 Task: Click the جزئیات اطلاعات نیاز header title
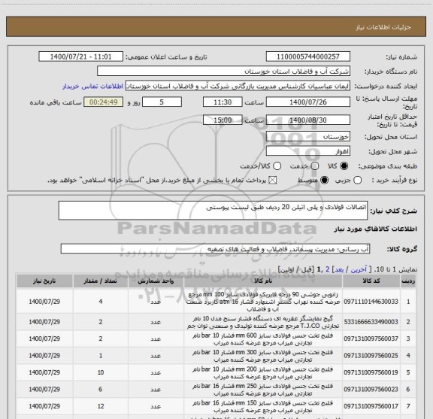click(x=383, y=27)
